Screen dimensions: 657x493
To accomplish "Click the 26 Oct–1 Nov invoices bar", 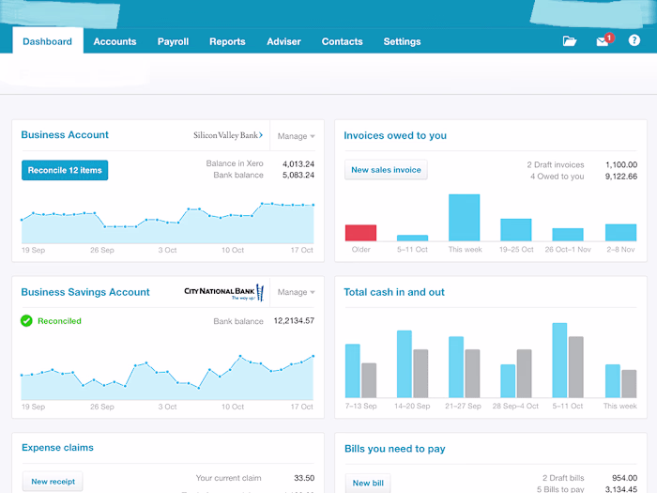I will (568, 235).
